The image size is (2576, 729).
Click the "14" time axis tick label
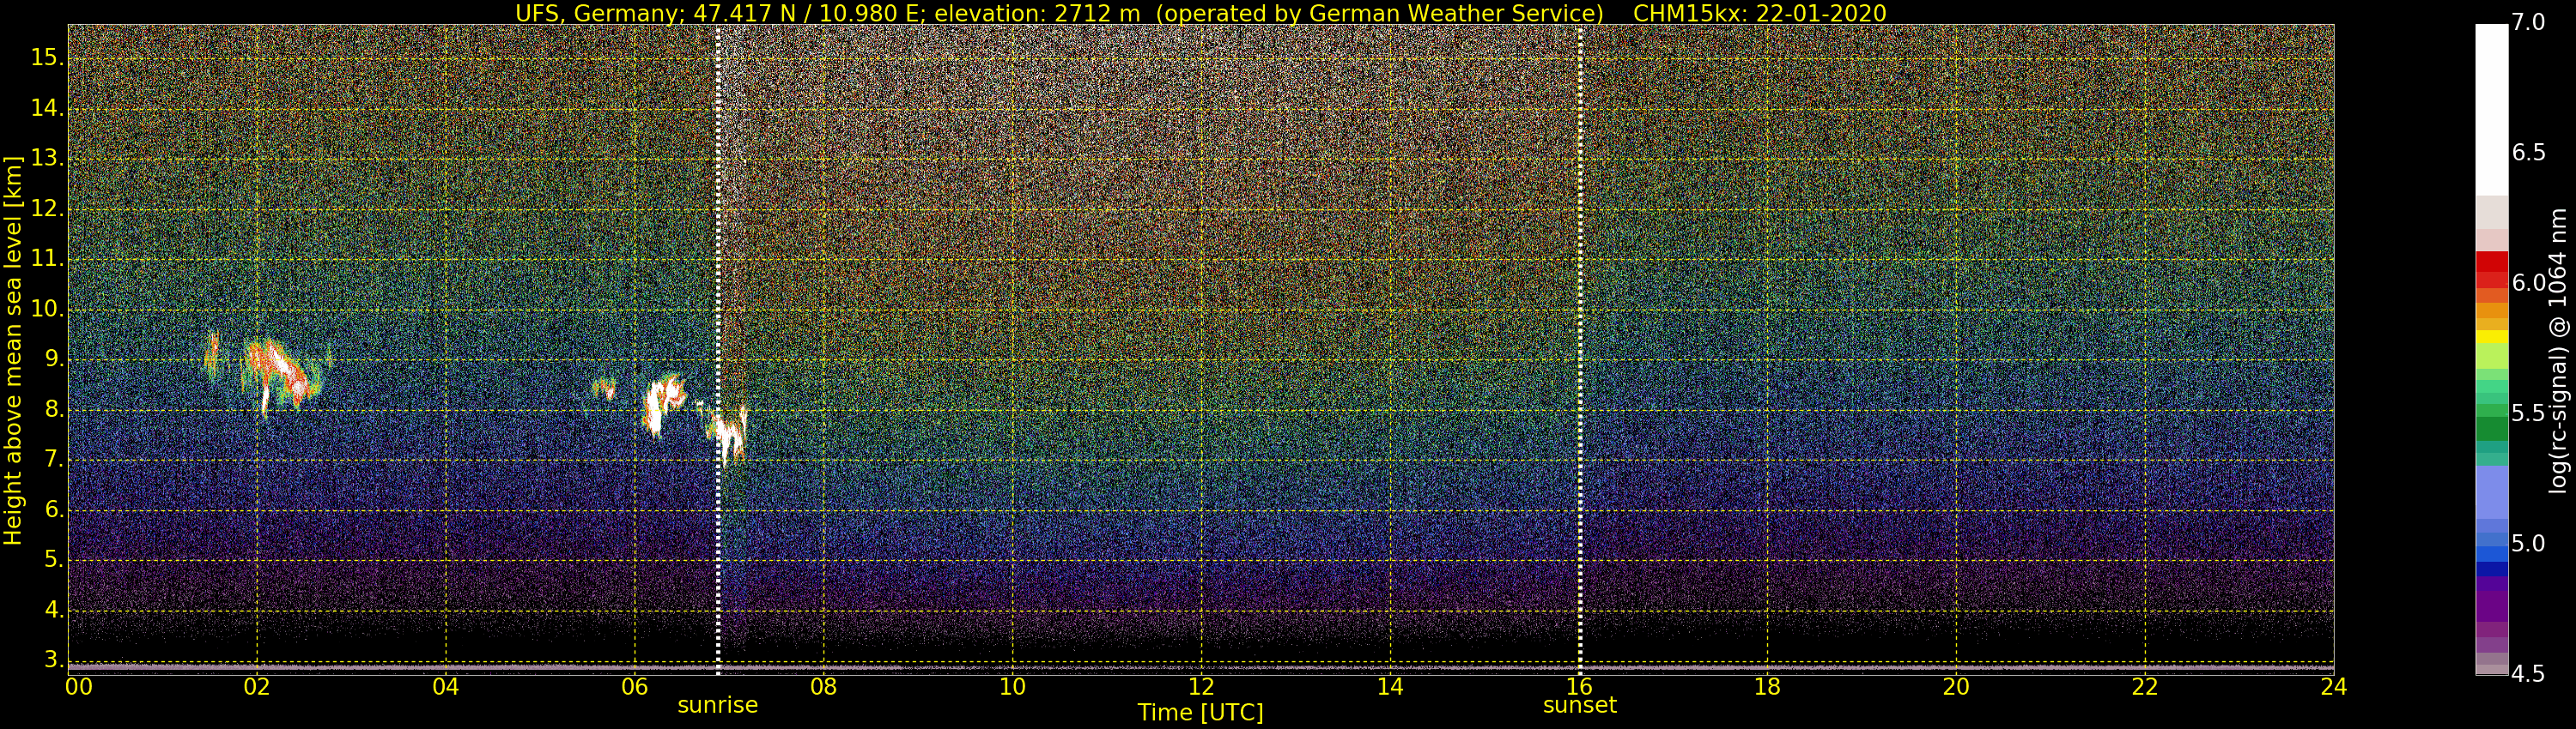[1390, 687]
